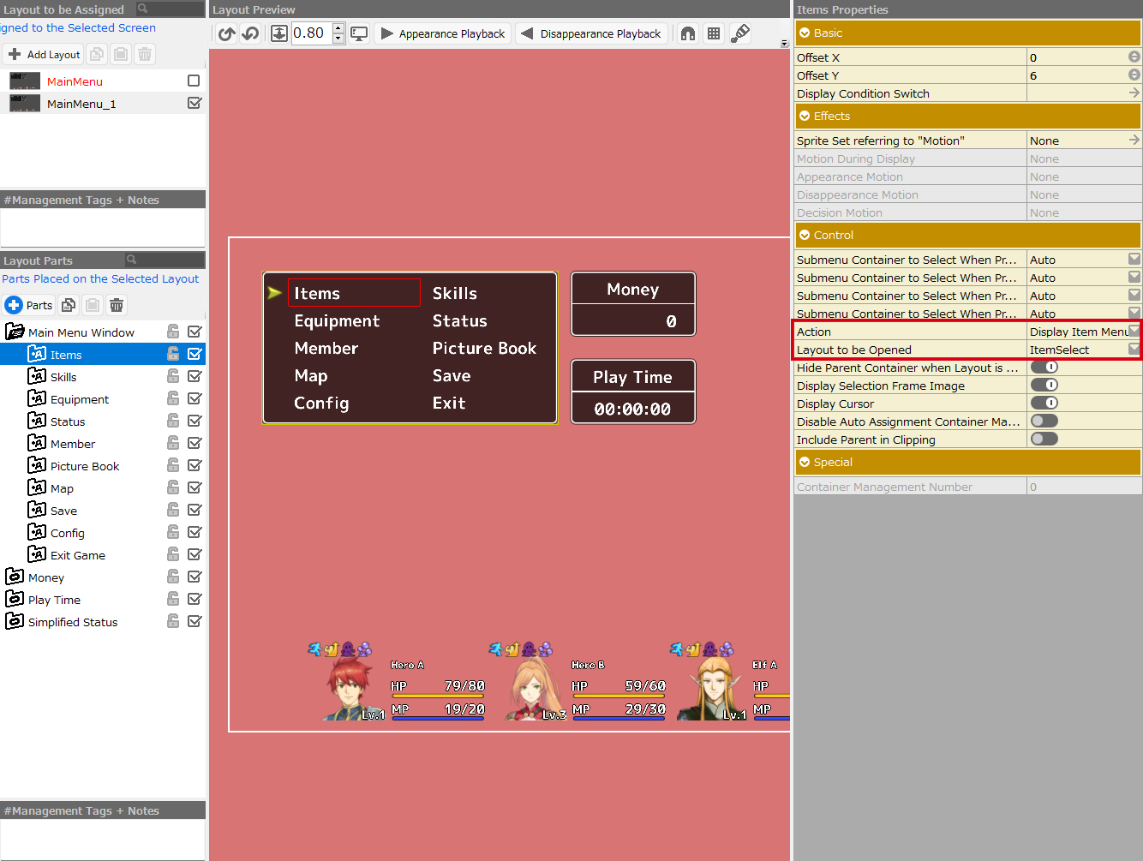Image resolution: width=1143 pixels, height=861 pixels.
Task: Enable Include Parent in Clipping switch
Action: (1044, 439)
